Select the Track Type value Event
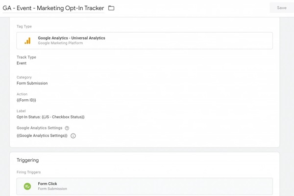The height and width of the screenshot is (196, 294). (22, 64)
